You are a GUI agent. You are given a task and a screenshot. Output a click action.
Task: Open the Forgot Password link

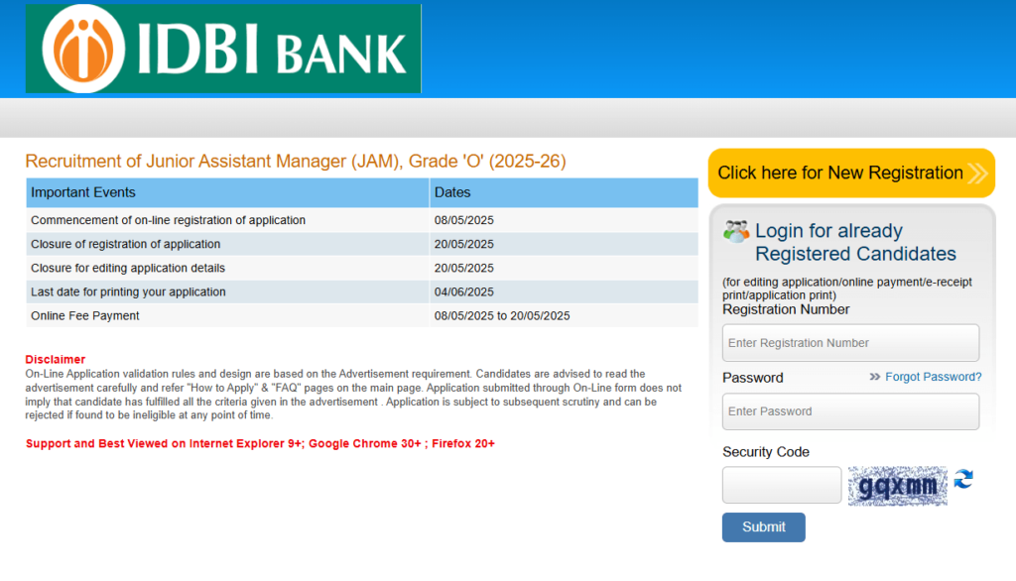point(933,377)
